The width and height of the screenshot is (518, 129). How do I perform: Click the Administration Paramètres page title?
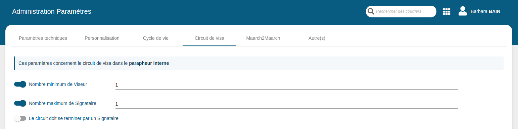coord(52,11)
